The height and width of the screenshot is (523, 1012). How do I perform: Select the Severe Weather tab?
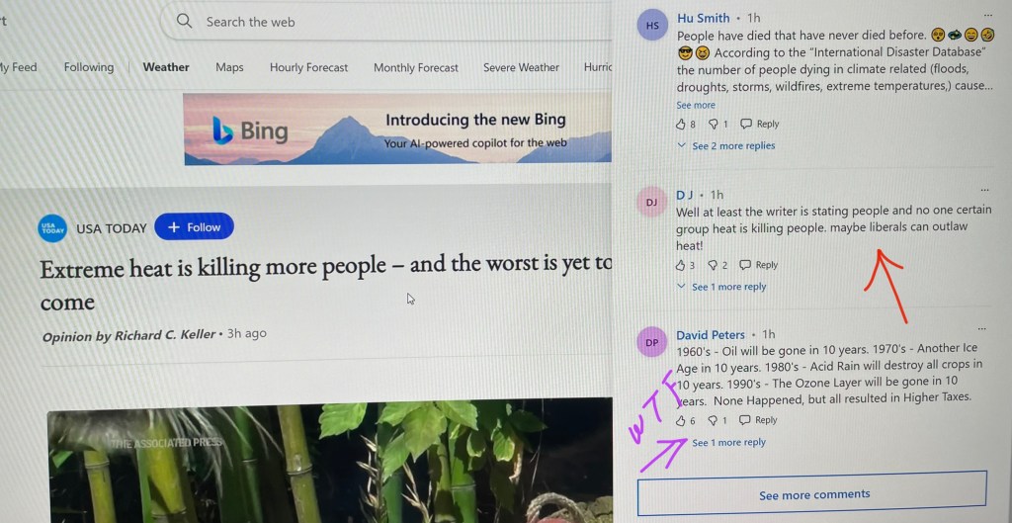click(x=521, y=67)
